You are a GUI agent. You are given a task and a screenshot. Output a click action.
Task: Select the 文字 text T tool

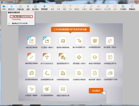click(70, 6)
